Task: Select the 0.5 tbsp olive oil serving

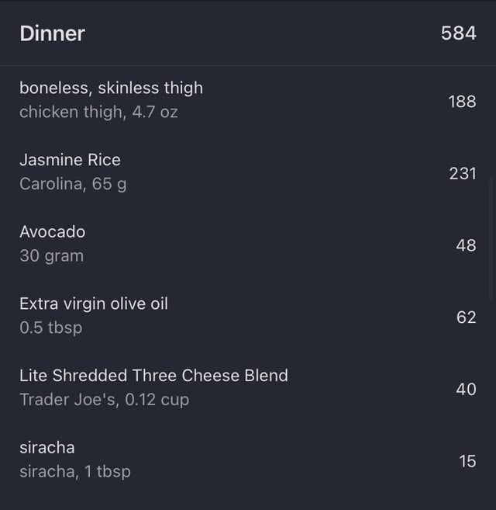Action: tap(50, 328)
